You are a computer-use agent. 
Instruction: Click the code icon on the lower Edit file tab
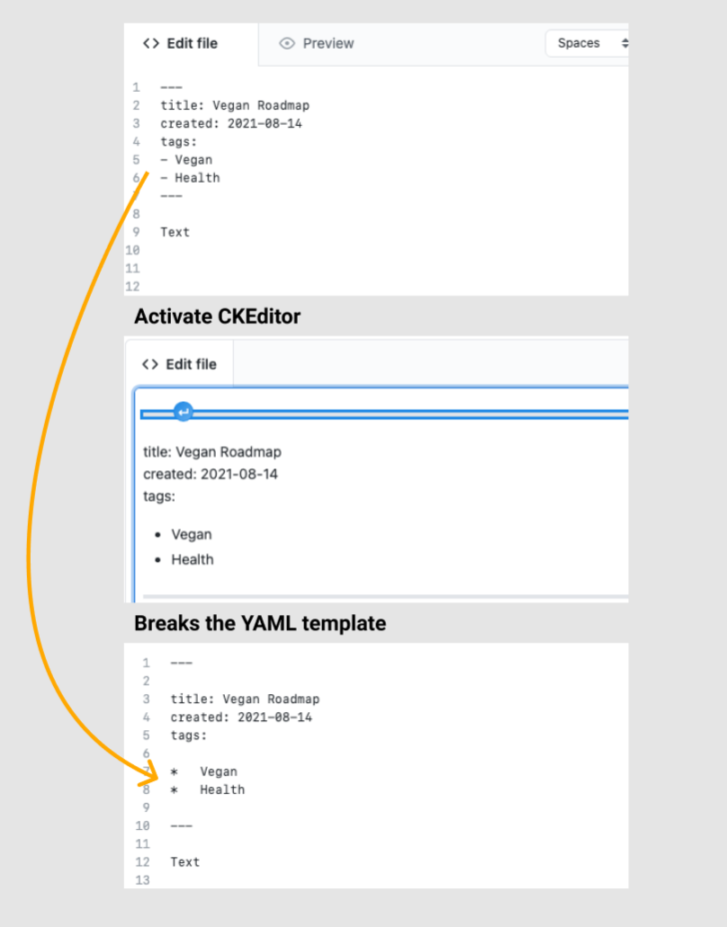point(149,364)
